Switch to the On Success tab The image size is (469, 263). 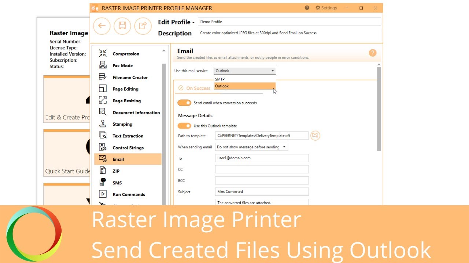(194, 88)
